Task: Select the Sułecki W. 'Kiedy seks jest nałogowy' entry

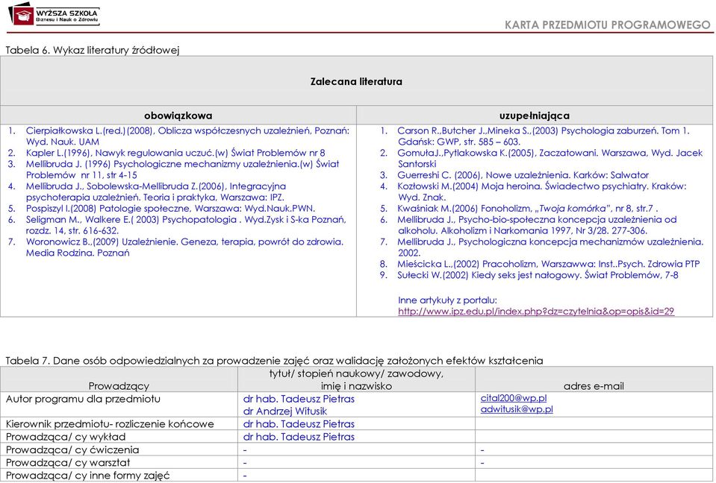Action: pyautogui.click(x=538, y=275)
